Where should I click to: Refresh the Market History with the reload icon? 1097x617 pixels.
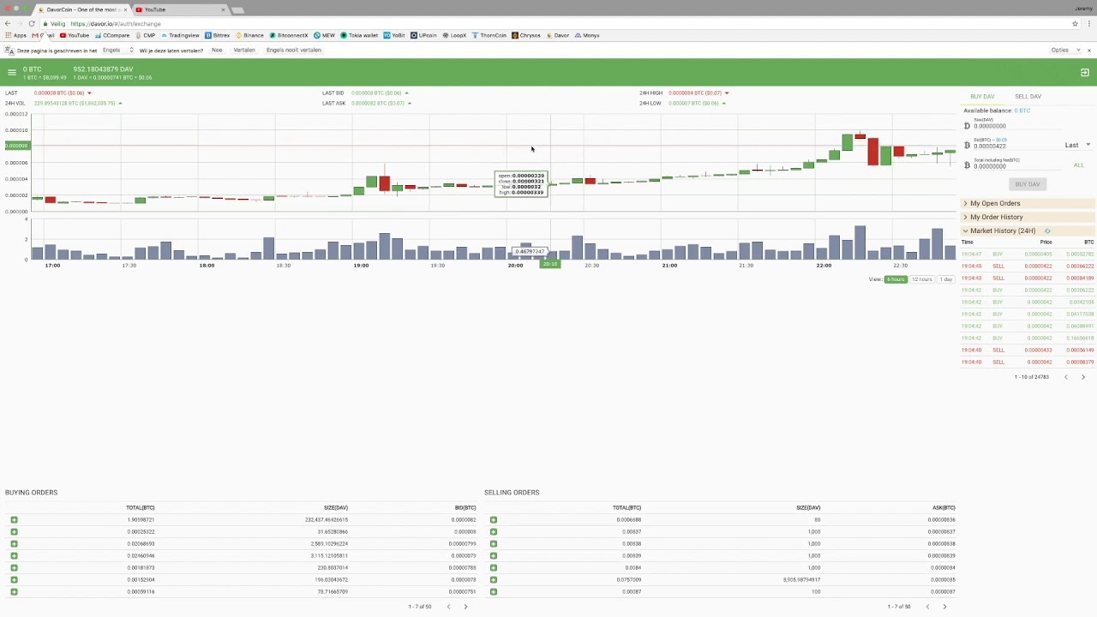[x=1047, y=231]
